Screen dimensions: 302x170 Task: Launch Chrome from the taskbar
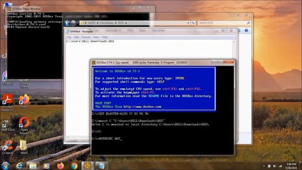(x=74, y=166)
